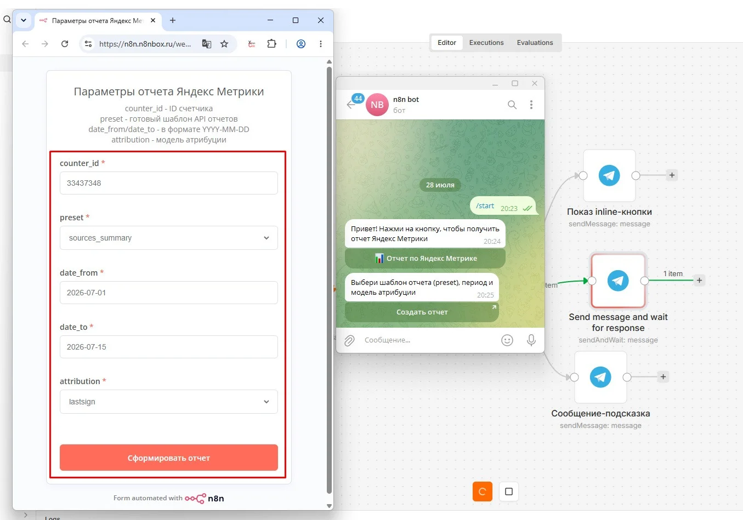Open a new browser tab with plus

[173, 20]
